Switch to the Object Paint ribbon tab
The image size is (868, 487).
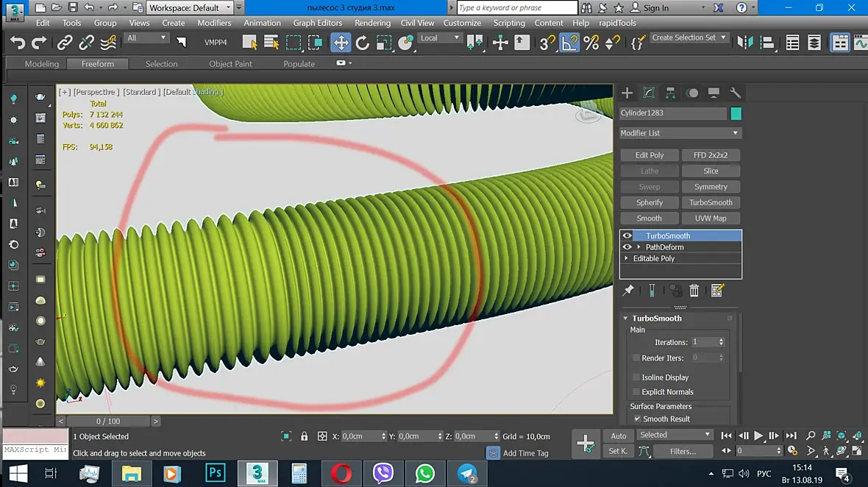pos(230,64)
